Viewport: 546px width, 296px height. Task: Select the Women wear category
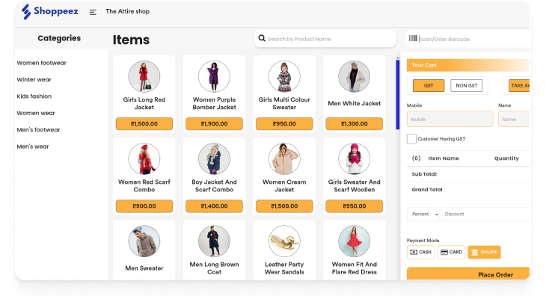pyautogui.click(x=36, y=113)
